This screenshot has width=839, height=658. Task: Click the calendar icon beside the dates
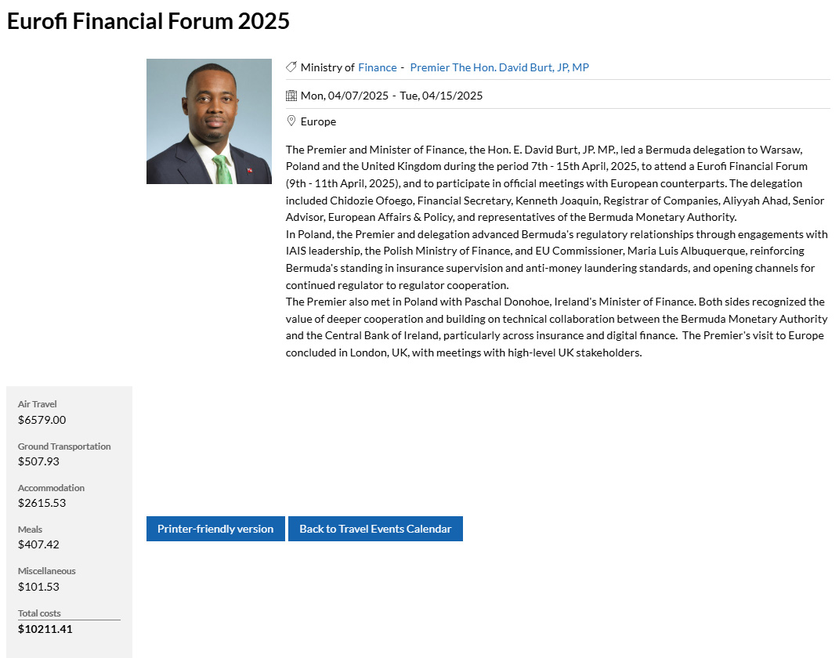(x=291, y=96)
